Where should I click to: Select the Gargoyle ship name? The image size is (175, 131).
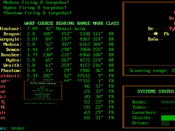point(11,39)
